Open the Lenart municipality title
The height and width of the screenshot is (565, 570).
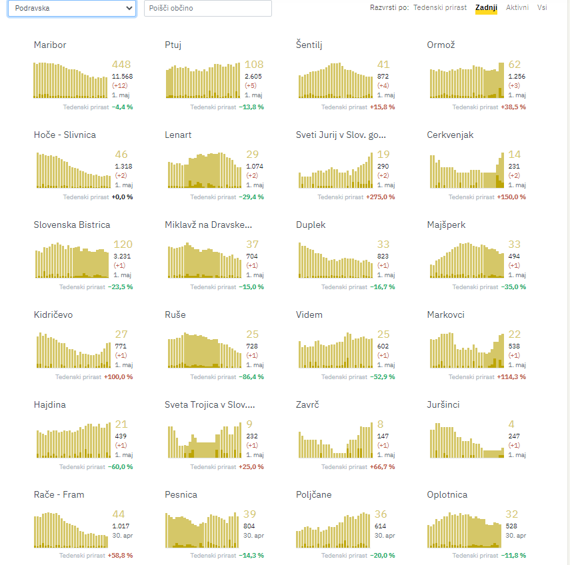178,135
